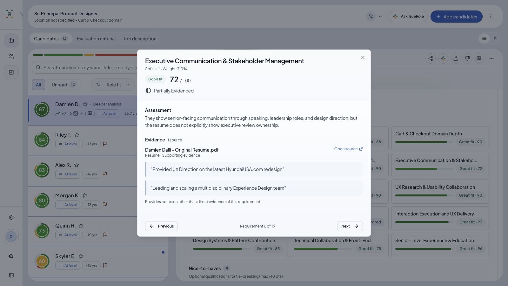Image resolution: width=508 pixels, height=286 pixels.
Task: Open source link for resume
Action: (x=348, y=149)
